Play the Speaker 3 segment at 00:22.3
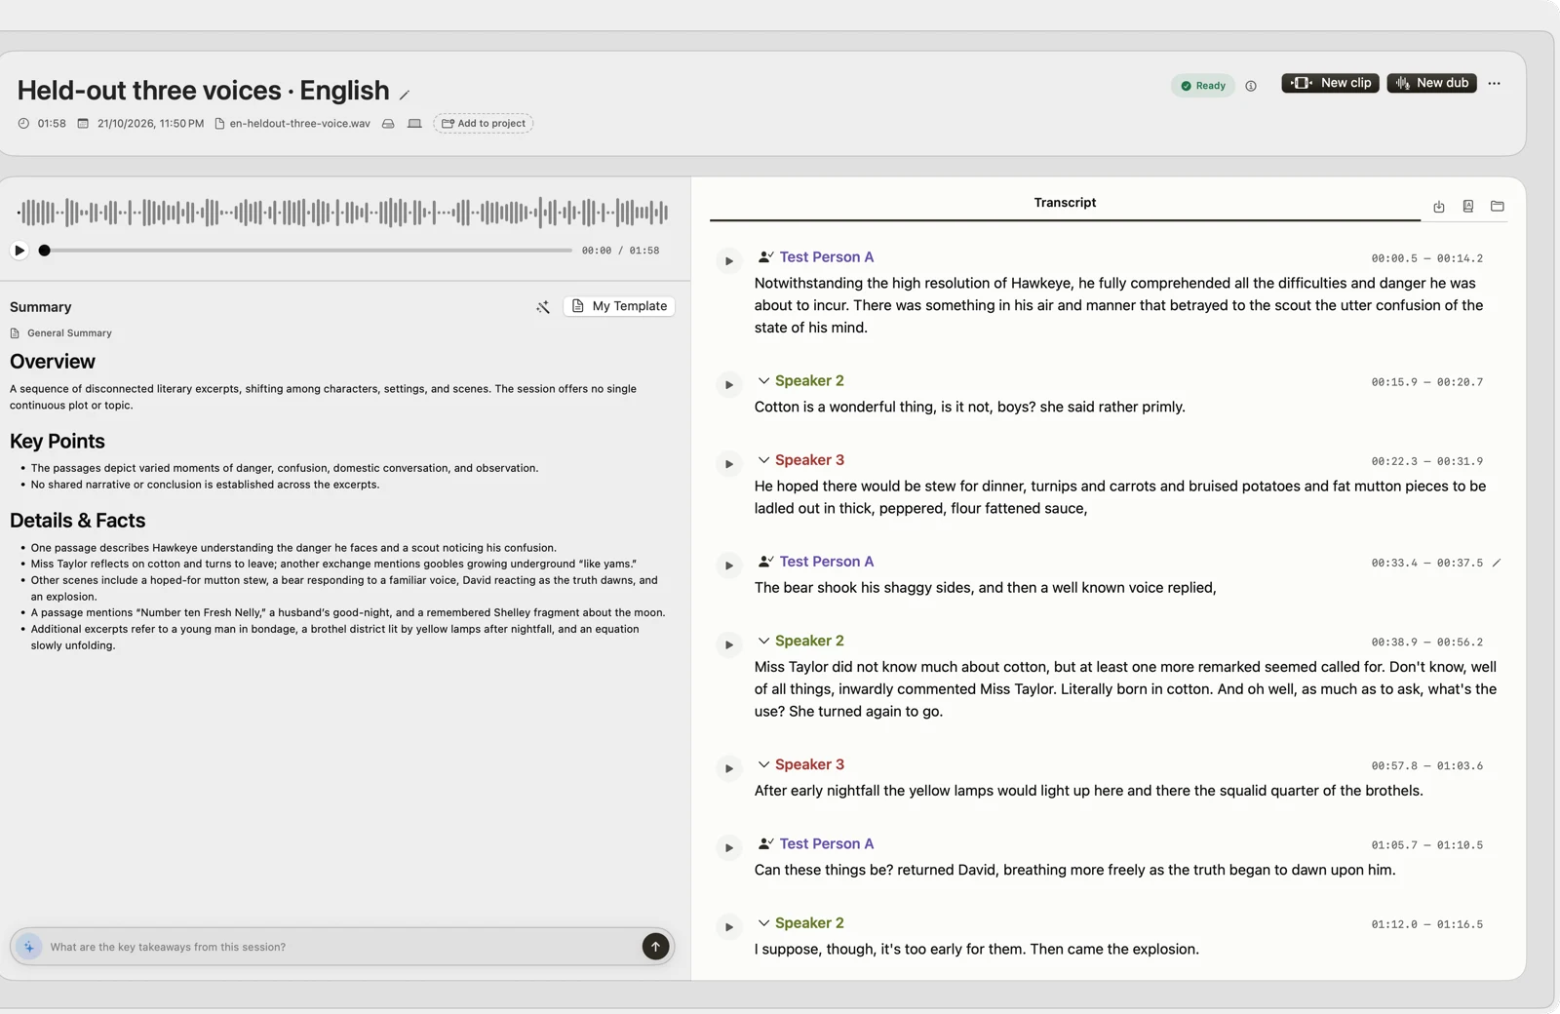The image size is (1560, 1014). pos(729,464)
